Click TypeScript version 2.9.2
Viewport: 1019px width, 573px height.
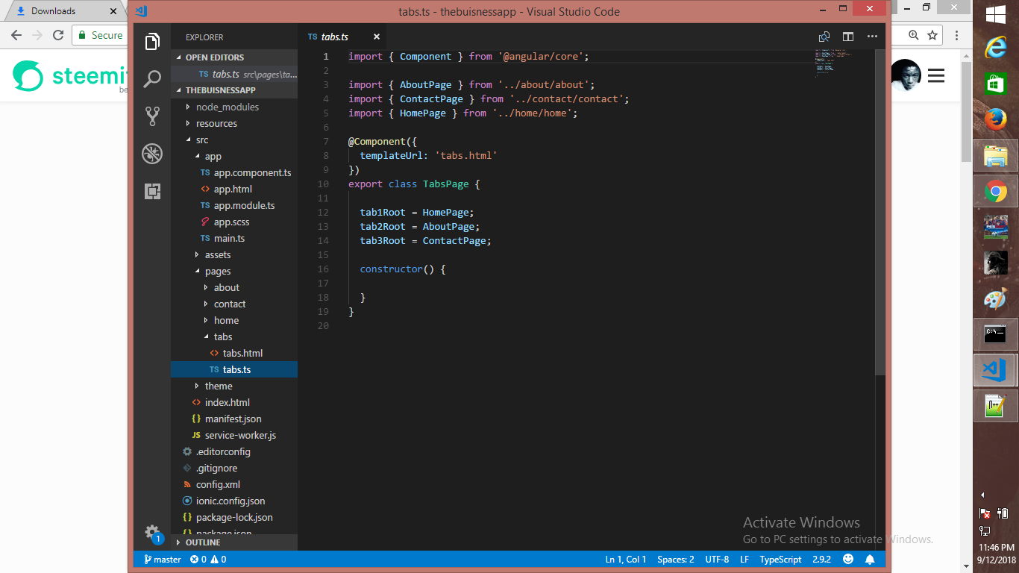(822, 559)
